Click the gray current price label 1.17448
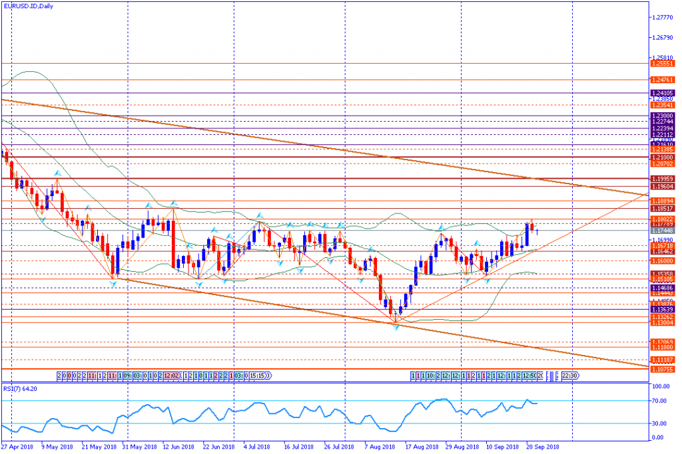This screenshot has width=682, height=454. pyautogui.click(x=663, y=231)
